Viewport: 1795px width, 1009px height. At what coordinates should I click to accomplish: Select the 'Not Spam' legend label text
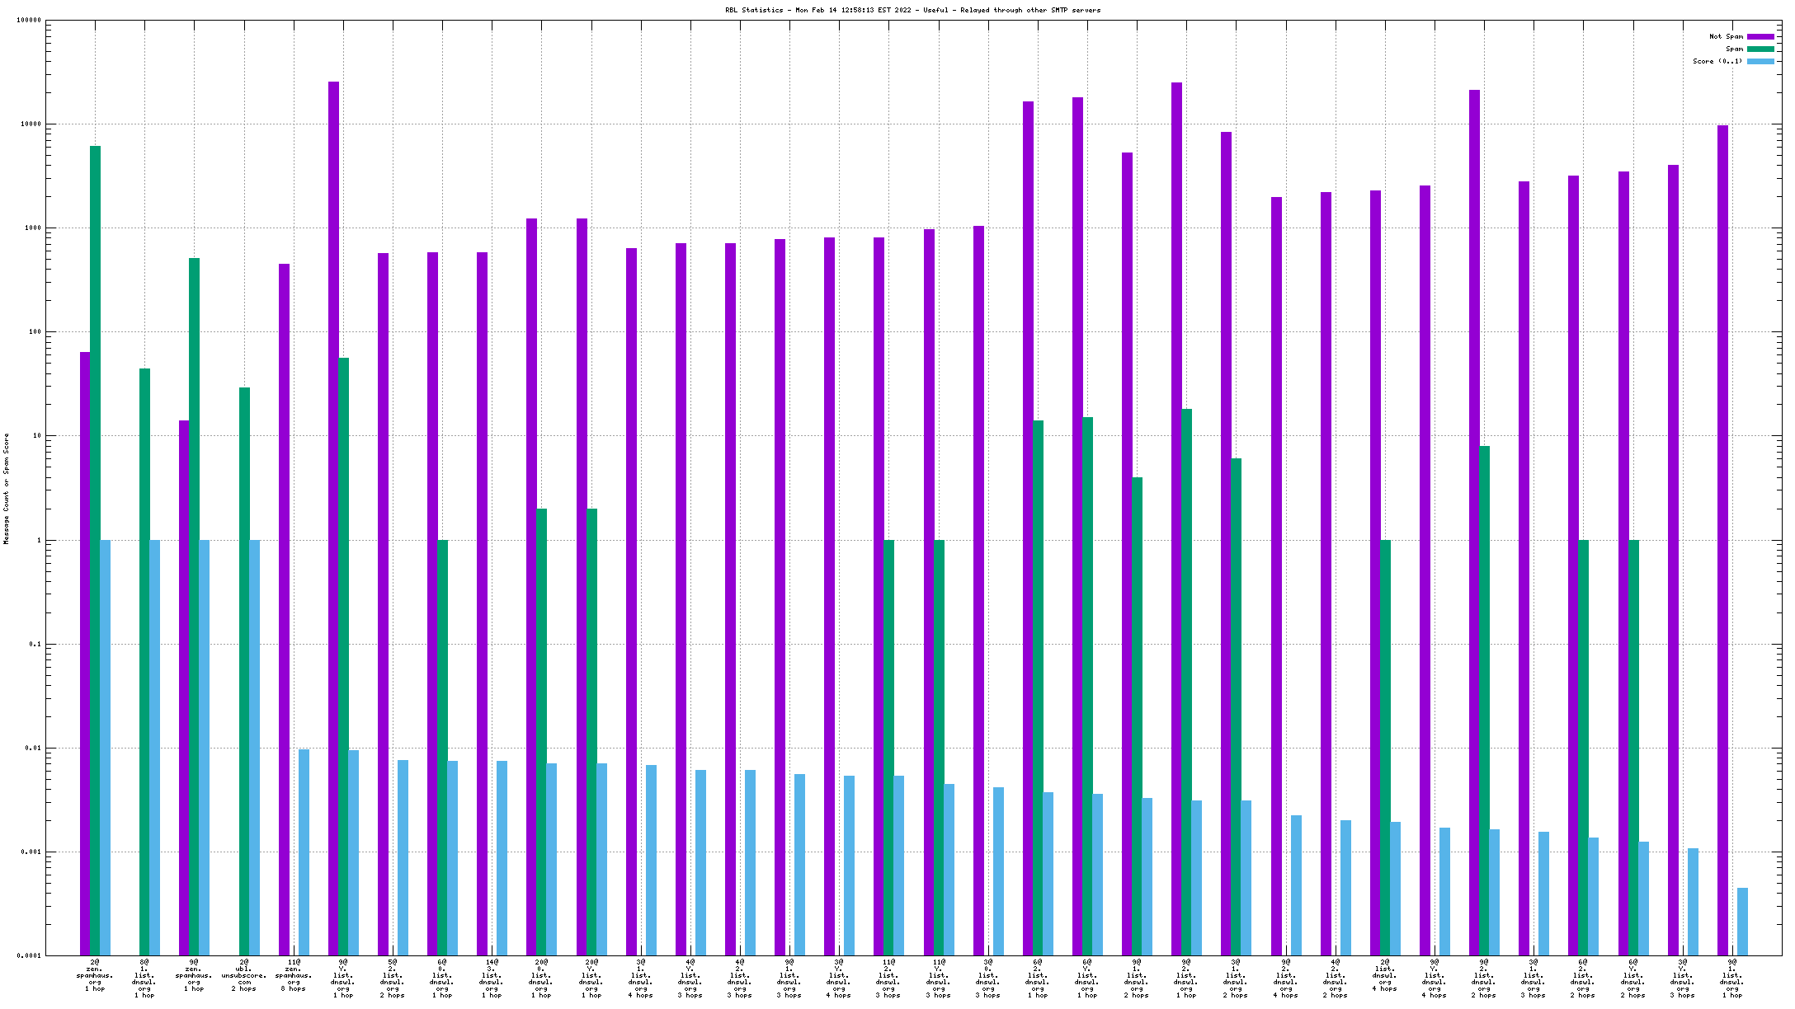(1726, 36)
